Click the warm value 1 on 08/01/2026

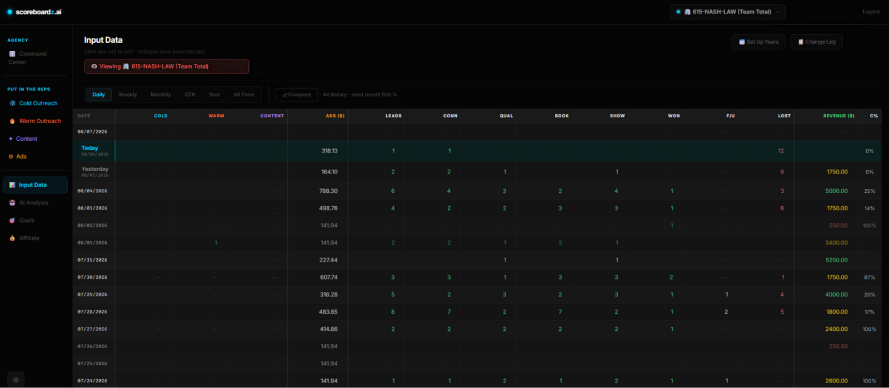216,243
